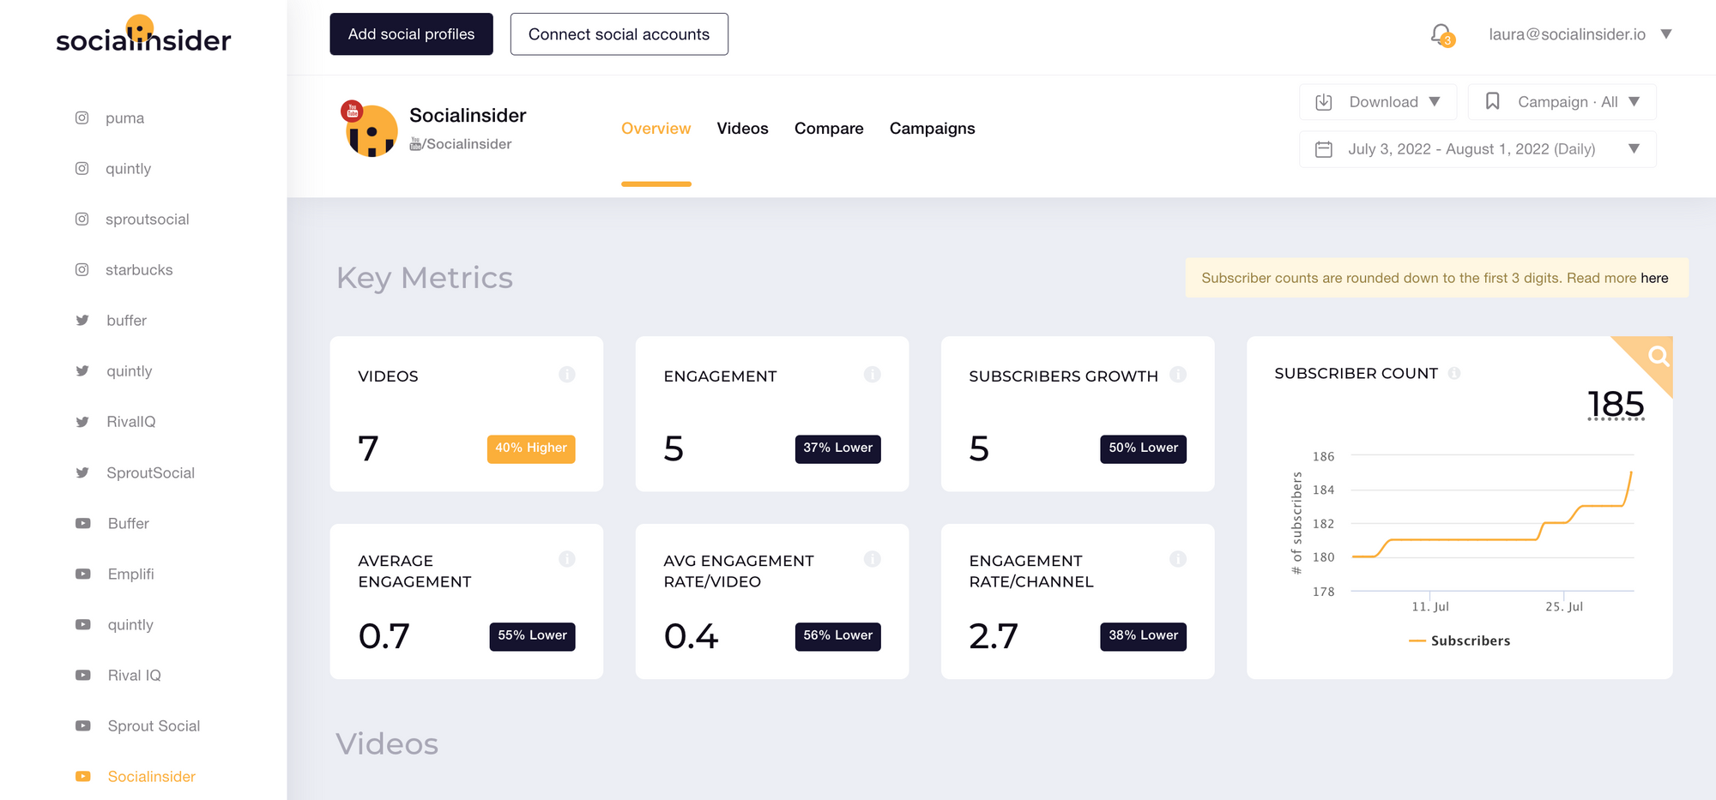Click Add social profiles button

coord(411,34)
